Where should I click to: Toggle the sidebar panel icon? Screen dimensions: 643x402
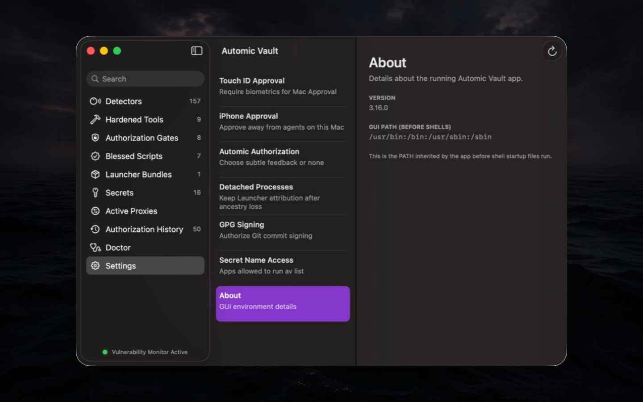196,51
